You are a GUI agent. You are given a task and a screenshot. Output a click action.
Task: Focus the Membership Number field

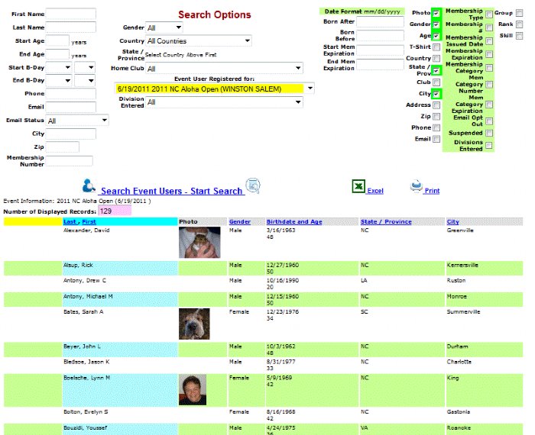[x=70, y=161]
